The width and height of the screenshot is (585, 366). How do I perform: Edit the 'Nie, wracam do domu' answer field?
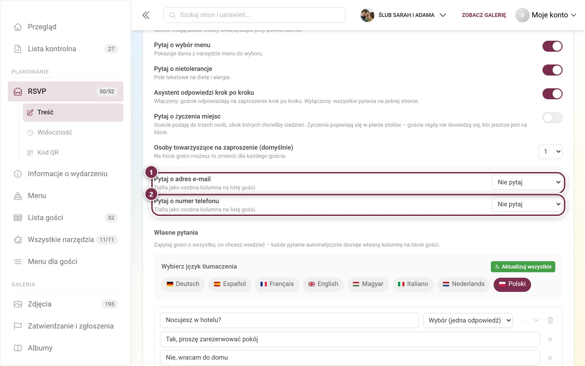point(350,358)
